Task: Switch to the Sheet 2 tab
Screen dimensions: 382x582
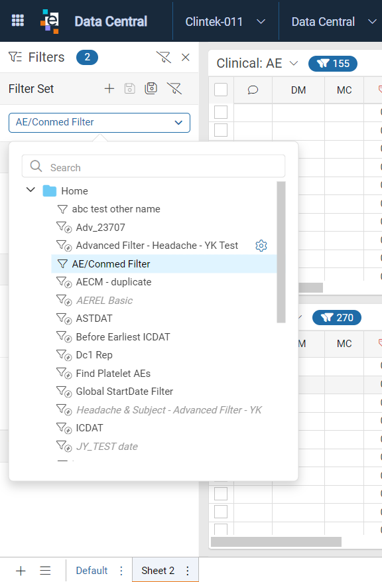Action: [158, 571]
